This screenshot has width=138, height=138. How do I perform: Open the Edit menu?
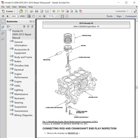[8, 7]
